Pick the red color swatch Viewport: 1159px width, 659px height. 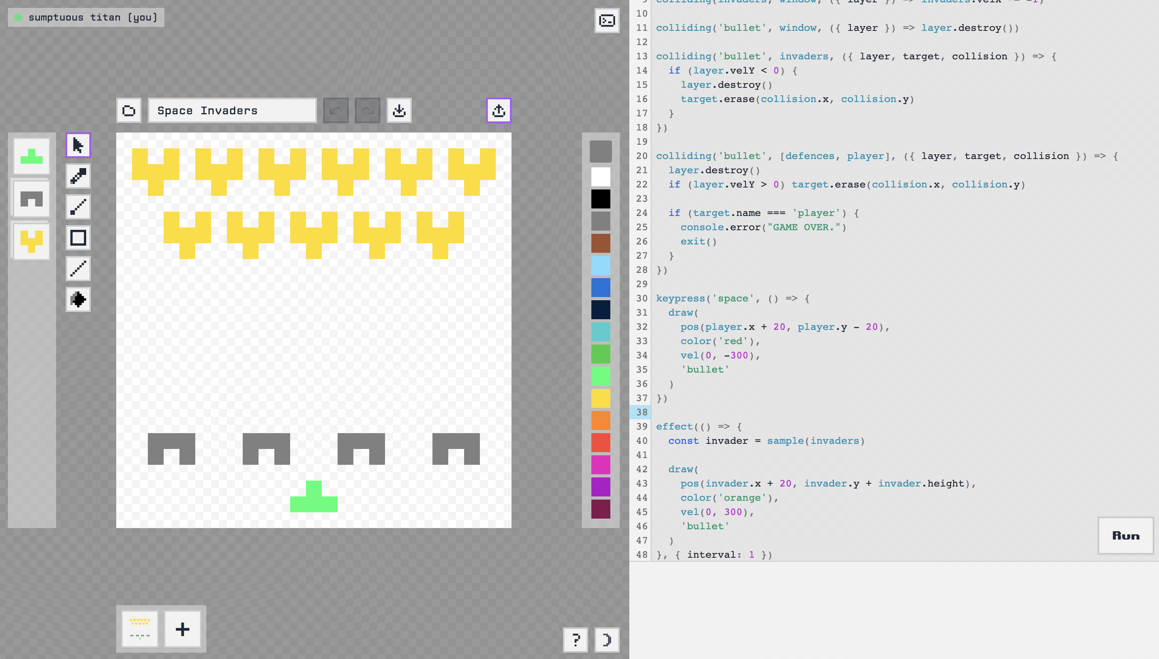[601, 443]
